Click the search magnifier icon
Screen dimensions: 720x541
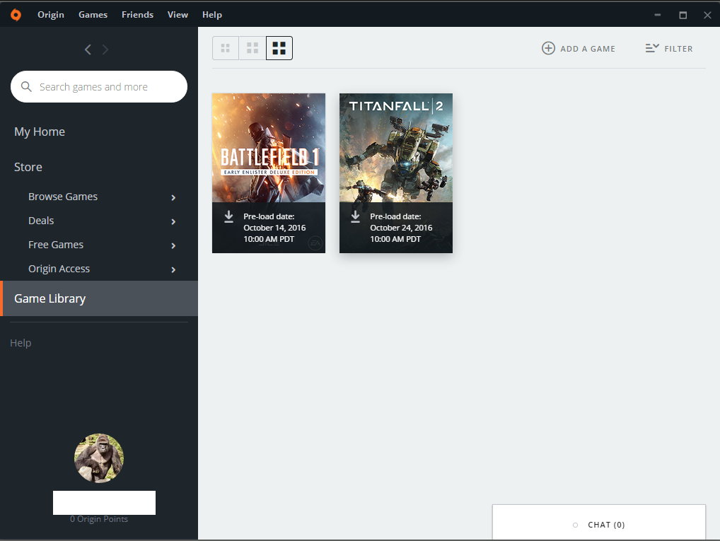26,87
